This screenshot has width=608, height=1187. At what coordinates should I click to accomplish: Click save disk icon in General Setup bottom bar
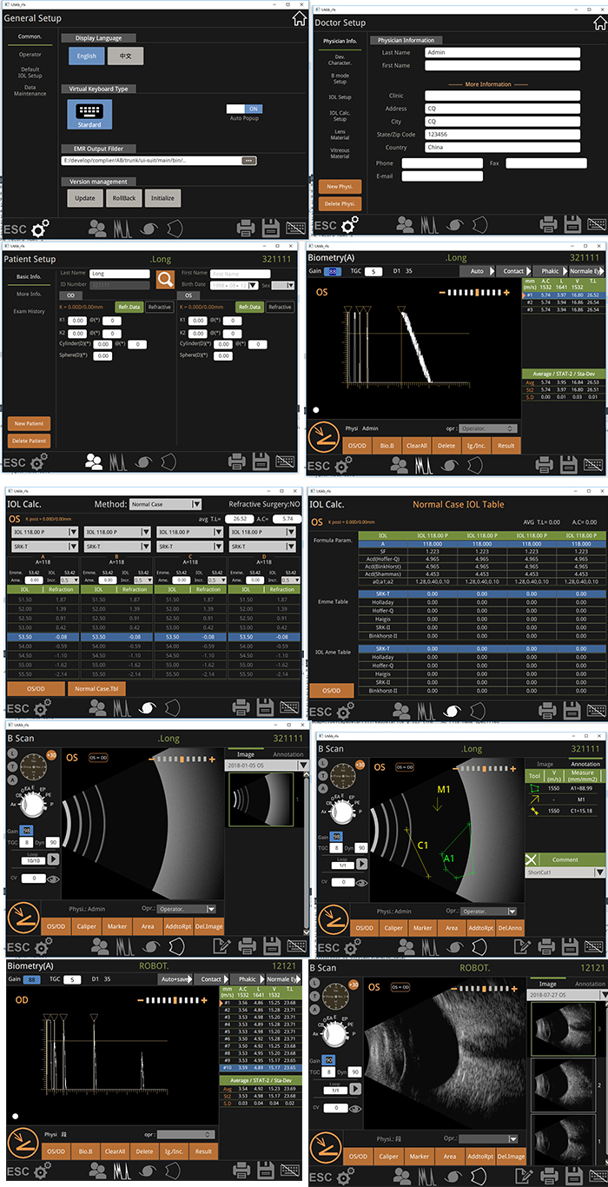(x=270, y=228)
